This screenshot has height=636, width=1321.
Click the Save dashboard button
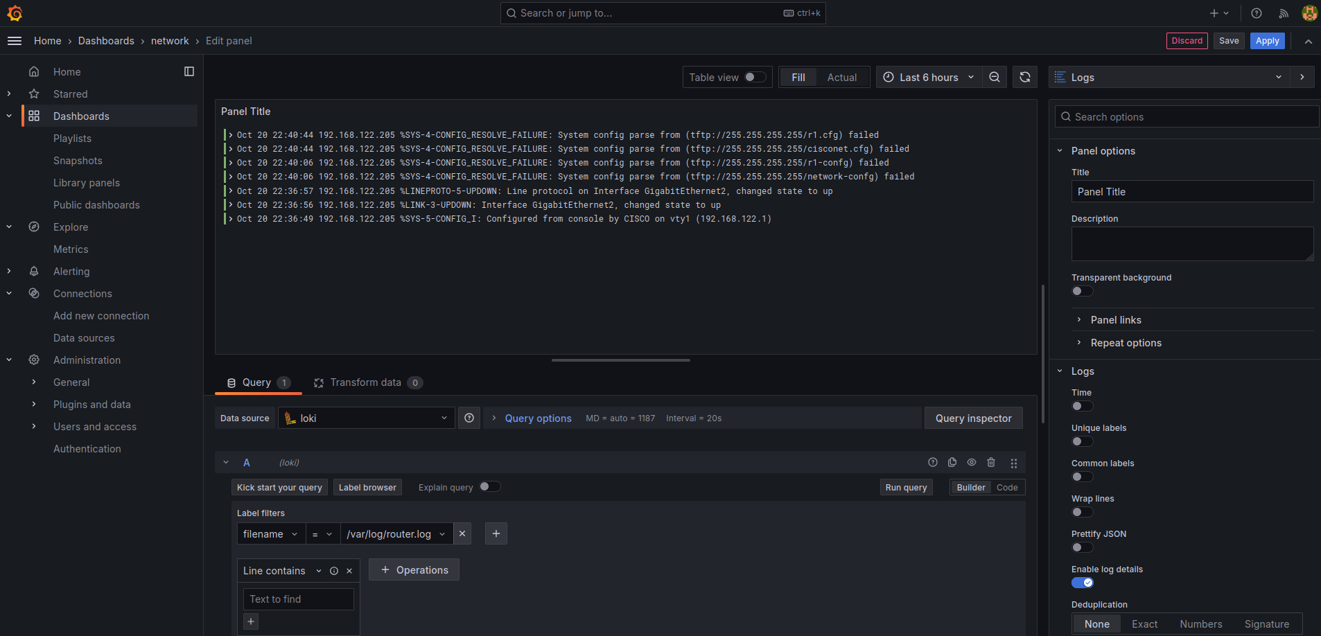pyautogui.click(x=1229, y=41)
